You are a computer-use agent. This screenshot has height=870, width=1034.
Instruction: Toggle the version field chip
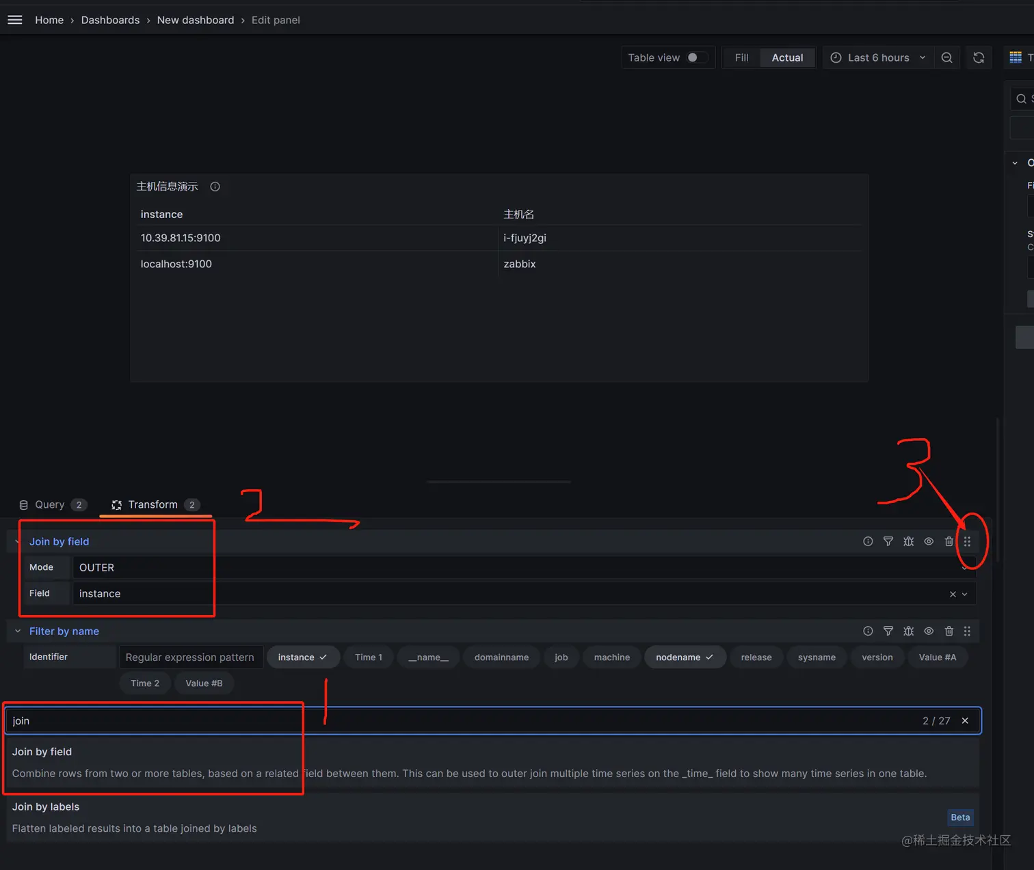point(877,657)
